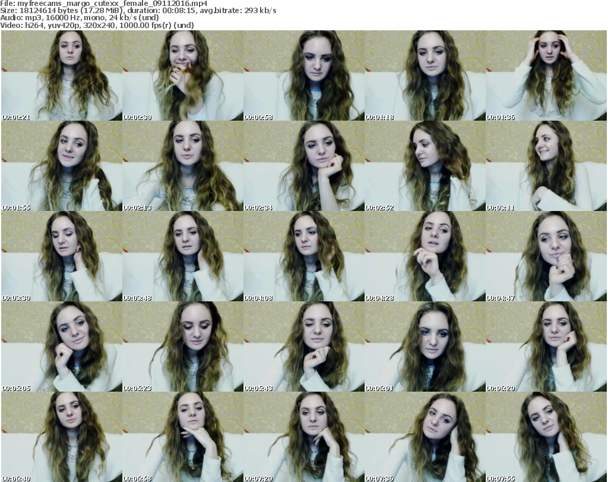Choose the 00:02:52 frame

tap(425, 166)
